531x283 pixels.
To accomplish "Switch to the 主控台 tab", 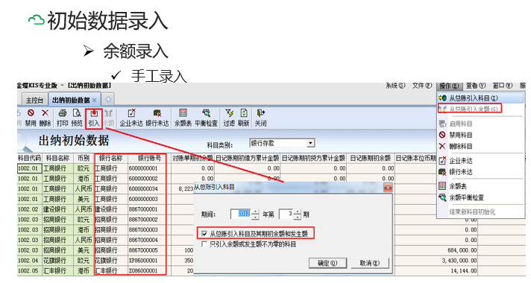I will pyautogui.click(x=34, y=100).
